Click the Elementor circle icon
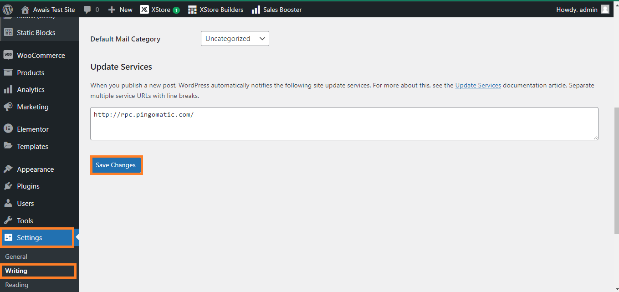 click(8, 129)
